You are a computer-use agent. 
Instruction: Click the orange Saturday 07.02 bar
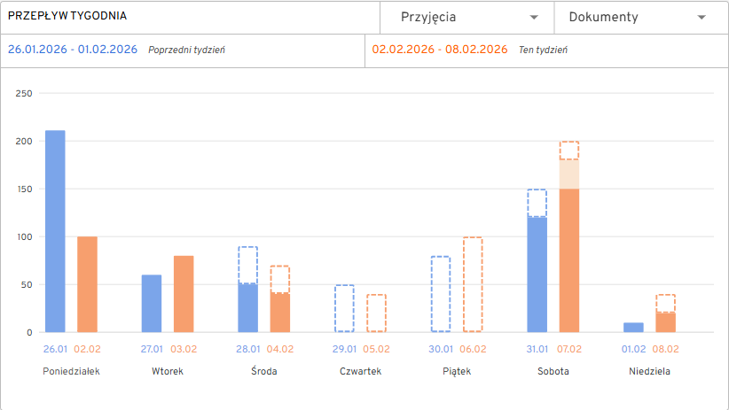[x=568, y=260]
